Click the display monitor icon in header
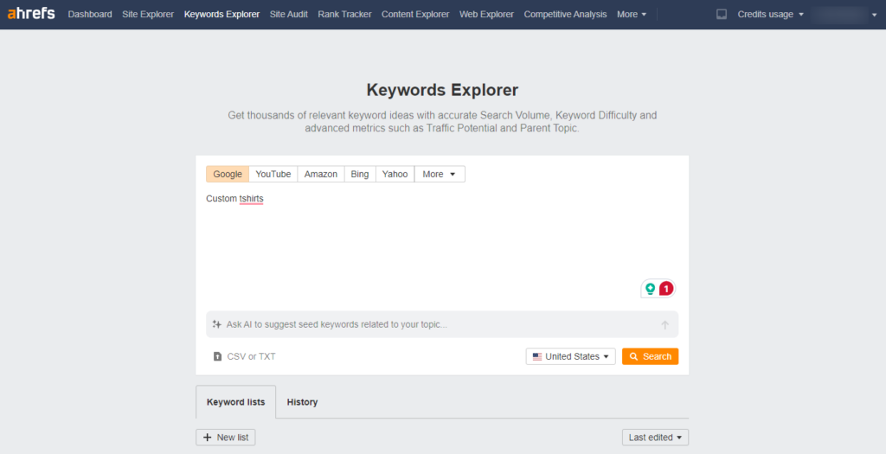 (x=722, y=14)
